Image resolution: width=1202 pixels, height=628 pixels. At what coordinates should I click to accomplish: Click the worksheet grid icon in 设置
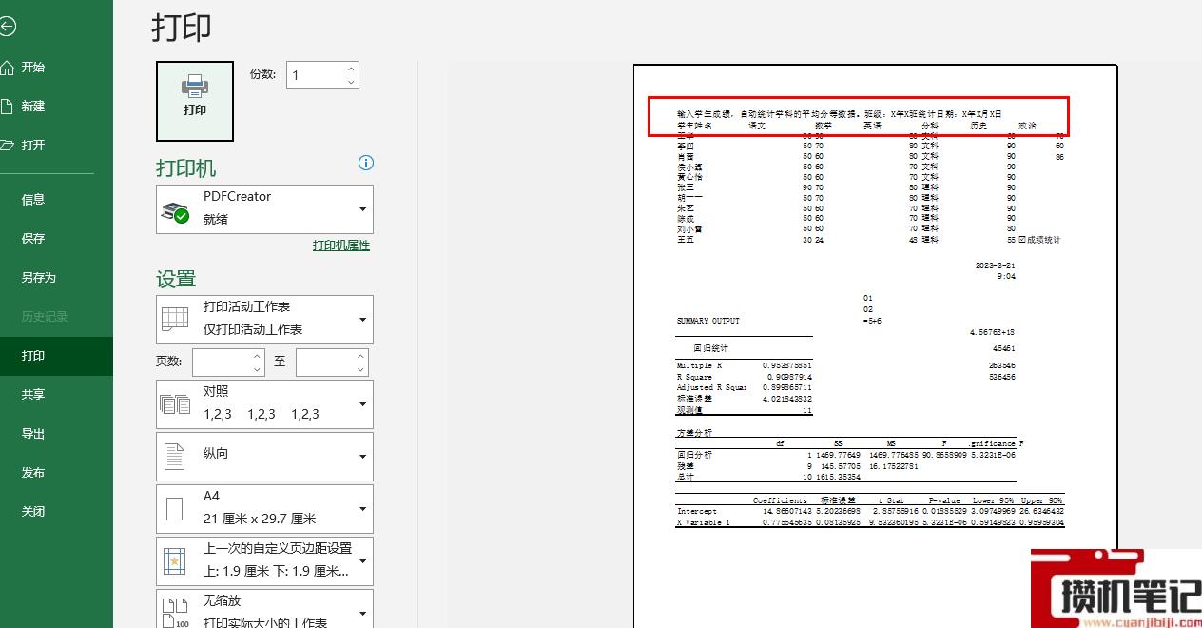(175, 319)
